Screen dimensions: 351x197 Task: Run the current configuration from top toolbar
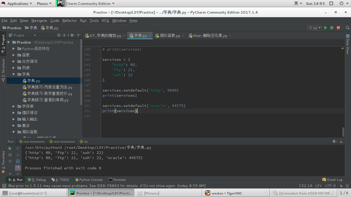tap(326, 28)
